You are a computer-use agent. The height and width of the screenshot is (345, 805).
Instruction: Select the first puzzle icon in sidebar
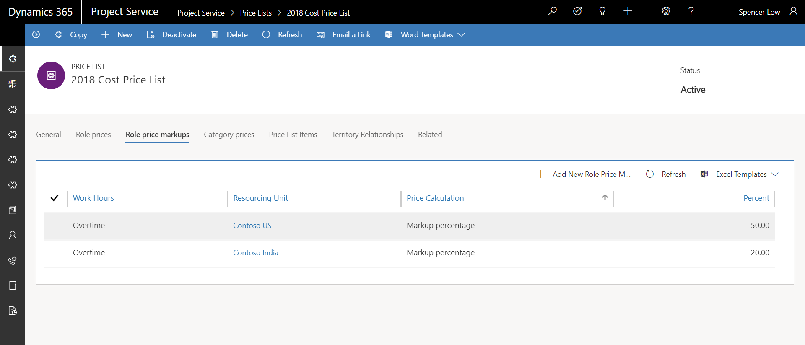coord(13,59)
